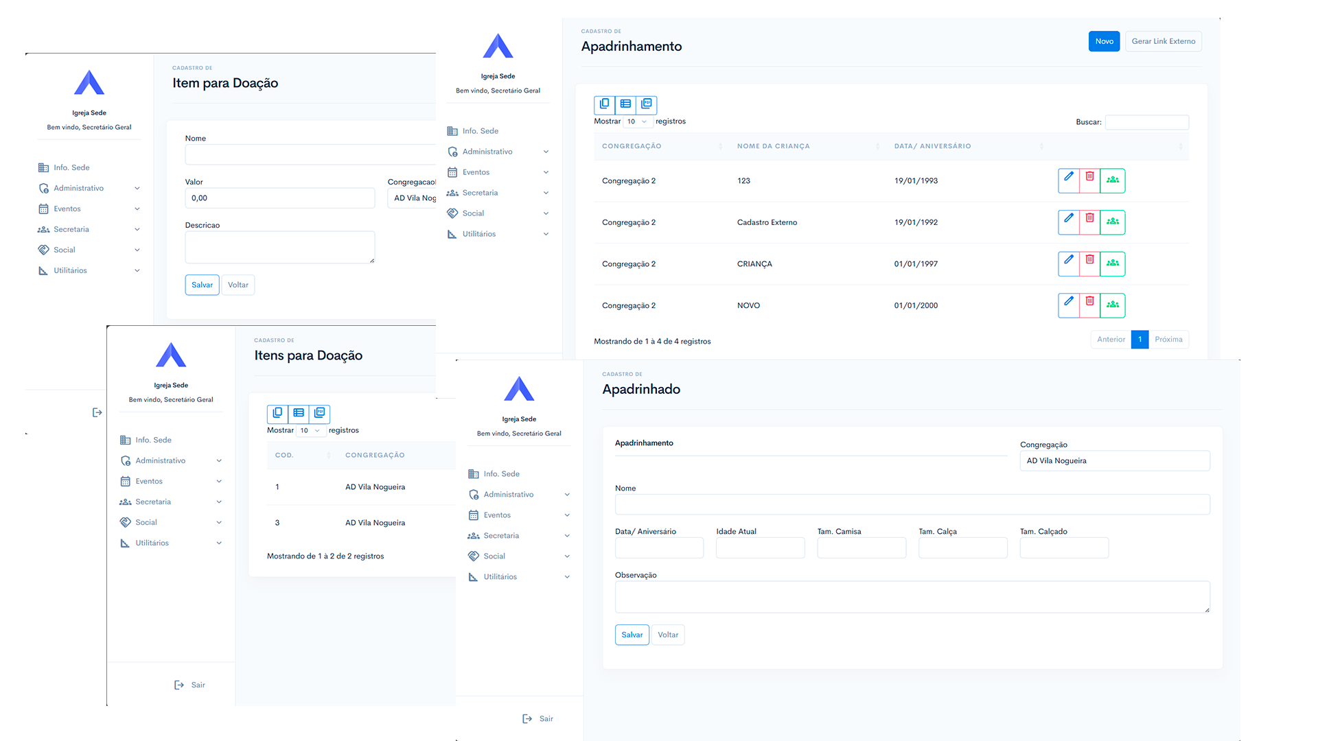Click the Buscar search field

1146,122
